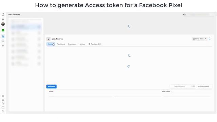
Task: Select the Data Sources connection icon
Action: pyautogui.click(x=3, y=36)
